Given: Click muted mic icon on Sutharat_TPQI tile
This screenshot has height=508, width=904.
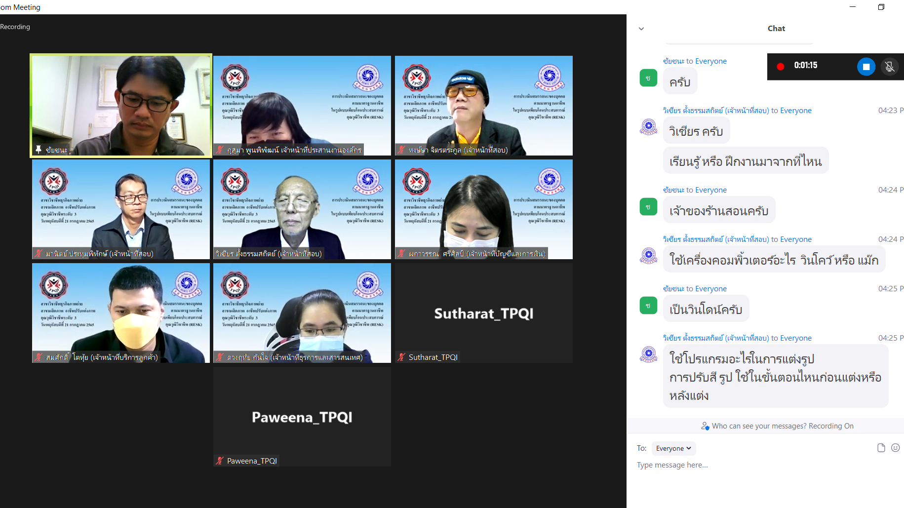Looking at the screenshot, I should [402, 357].
